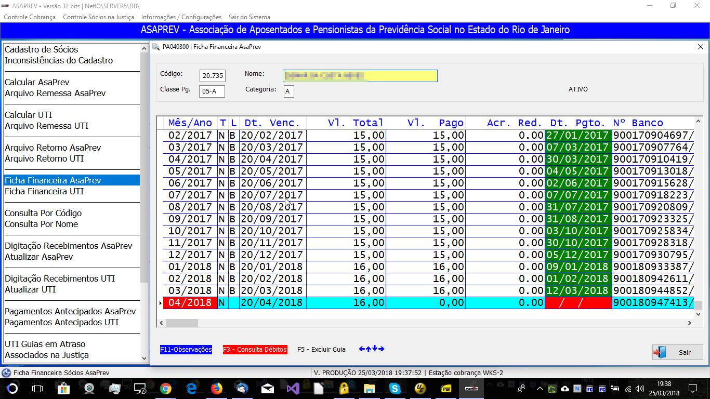This screenshot has width=710, height=399.
Task: Click F3 - Consulta Débitos
Action: [x=255, y=350]
